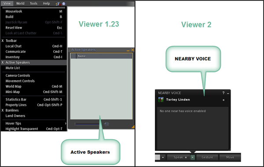Click the Speak button
264x167 pixels.
179,157
